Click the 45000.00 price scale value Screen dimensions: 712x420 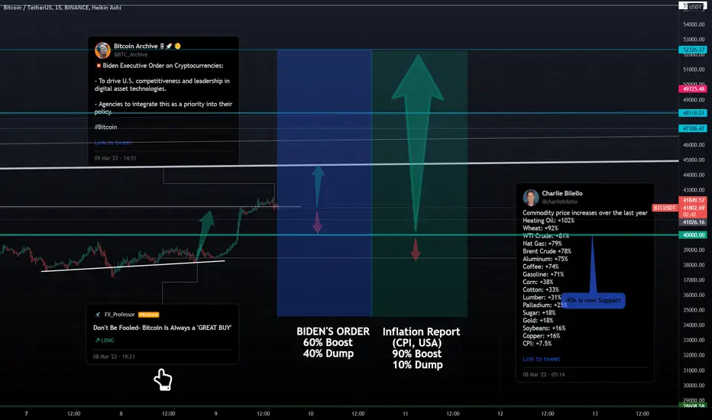coord(694,160)
